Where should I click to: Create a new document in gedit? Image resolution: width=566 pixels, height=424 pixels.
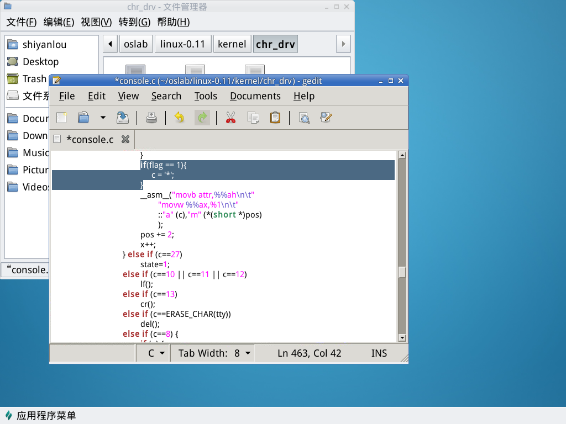click(62, 118)
